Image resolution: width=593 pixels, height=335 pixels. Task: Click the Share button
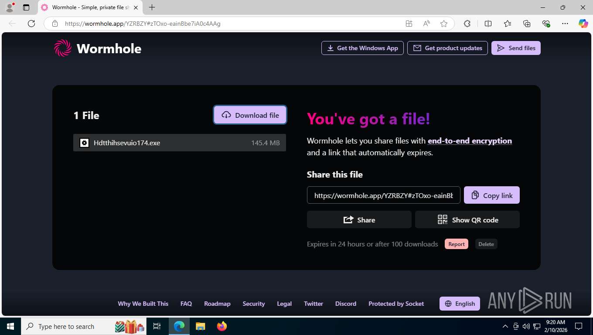359,219
